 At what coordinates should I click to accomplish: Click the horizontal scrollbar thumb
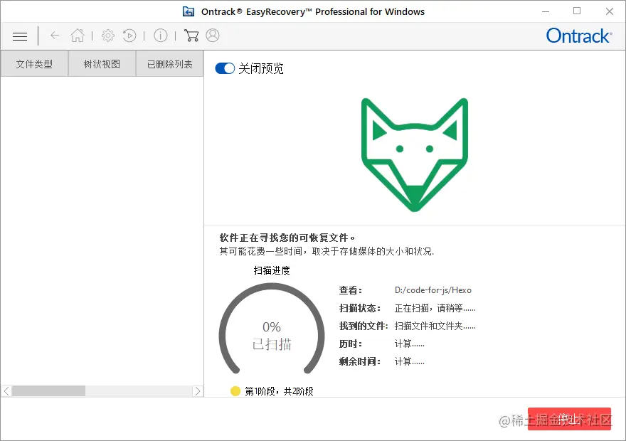tap(48, 391)
